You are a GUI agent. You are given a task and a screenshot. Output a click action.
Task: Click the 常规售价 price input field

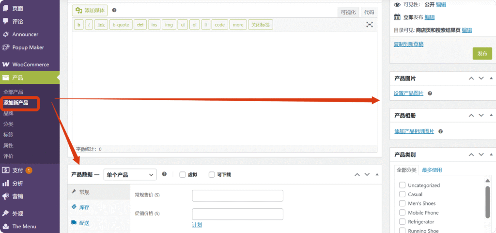tap(237, 196)
